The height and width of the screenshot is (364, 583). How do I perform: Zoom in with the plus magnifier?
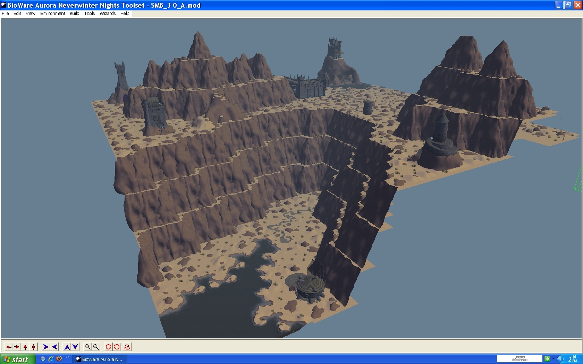(x=87, y=347)
